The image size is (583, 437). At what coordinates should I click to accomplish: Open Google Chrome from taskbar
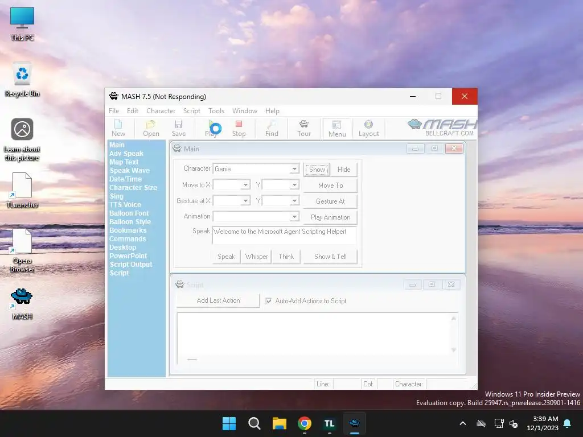click(x=304, y=423)
